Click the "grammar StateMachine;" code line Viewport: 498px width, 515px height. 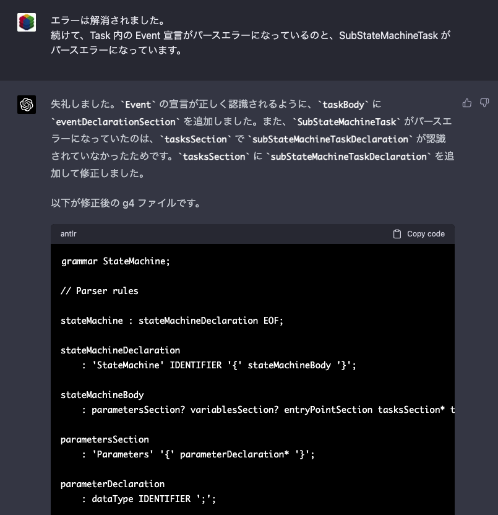(x=115, y=261)
